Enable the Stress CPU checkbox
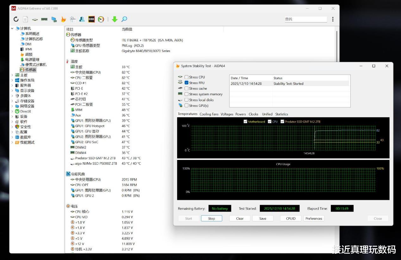Screen dimensions: 401x260 pyautogui.click(x=186, y=77)
